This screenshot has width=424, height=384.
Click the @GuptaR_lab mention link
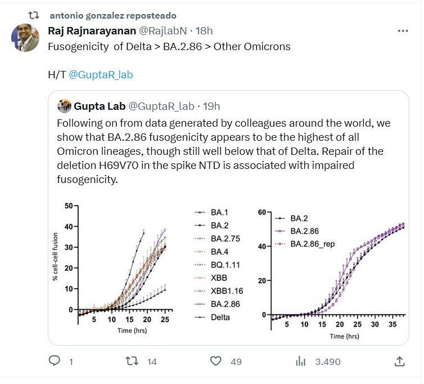click(x=101, y=74)
